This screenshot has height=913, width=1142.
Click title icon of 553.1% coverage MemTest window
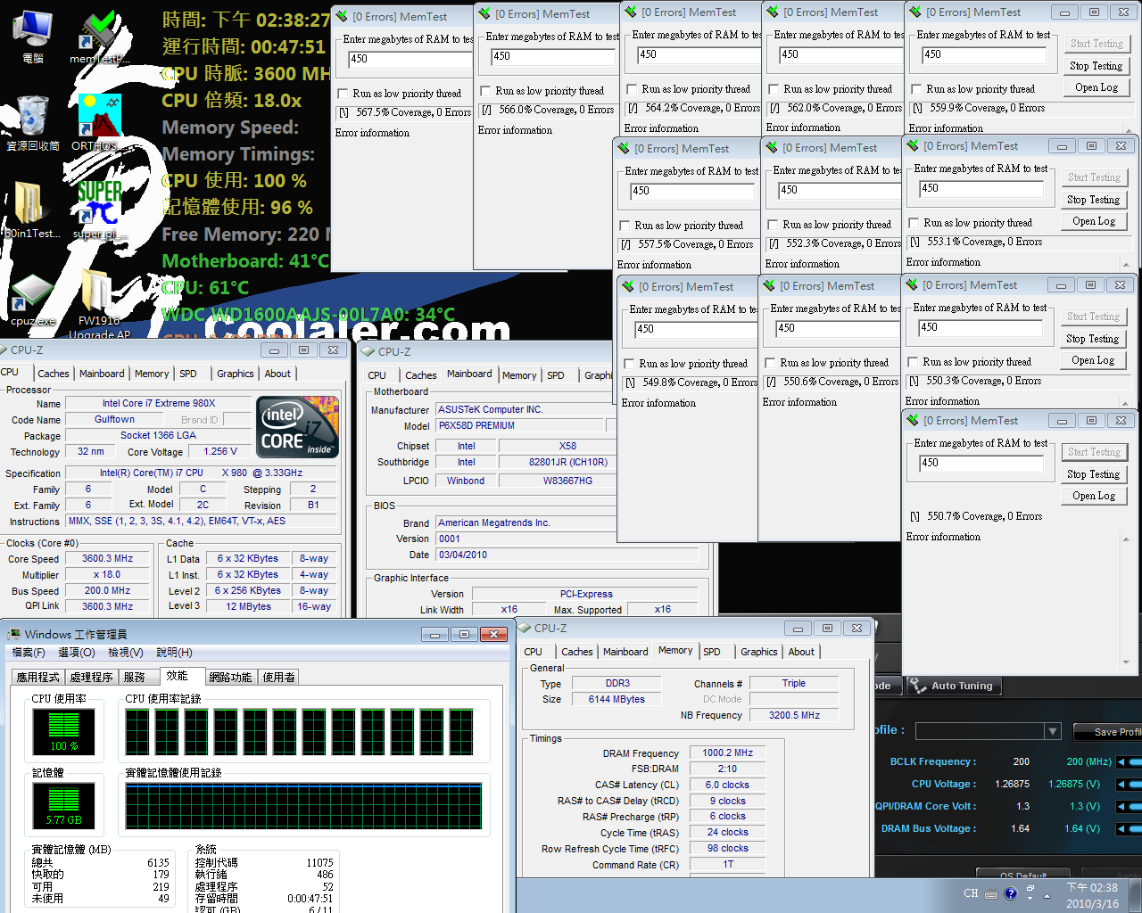pos(911,145)
